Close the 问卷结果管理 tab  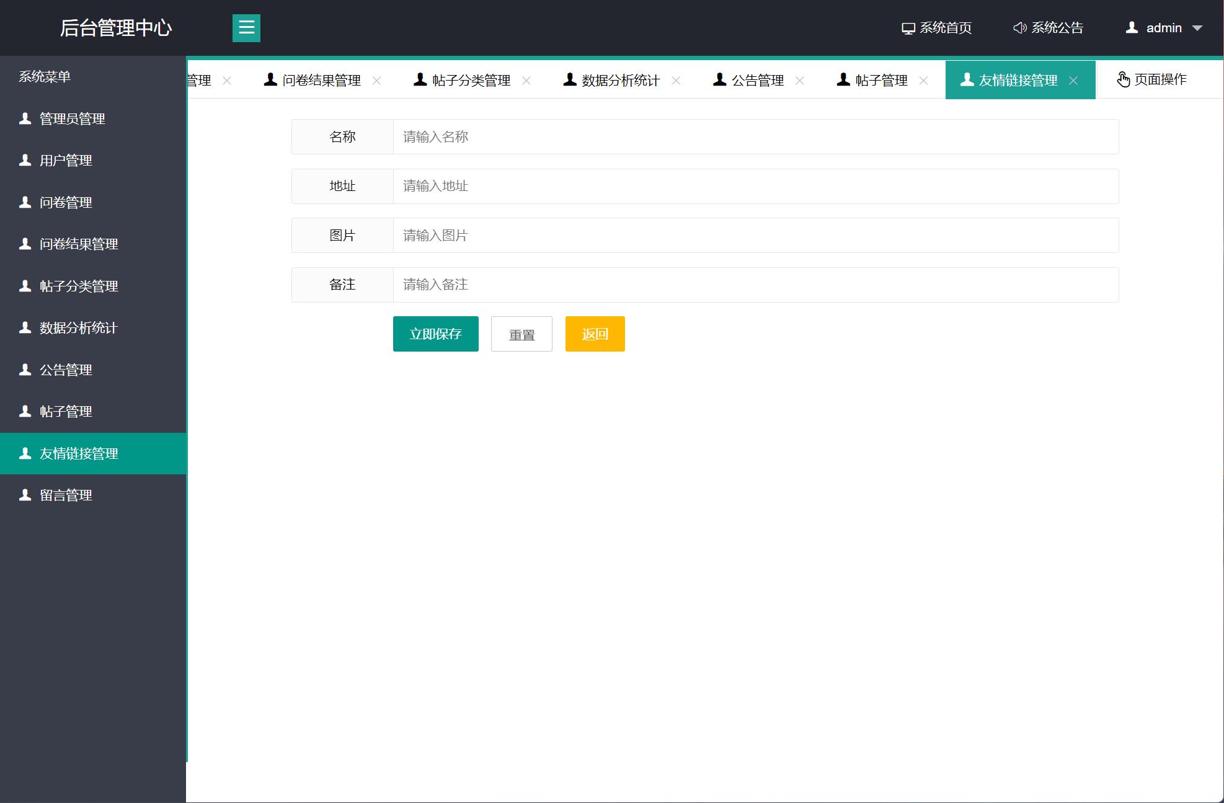[376, 81]
